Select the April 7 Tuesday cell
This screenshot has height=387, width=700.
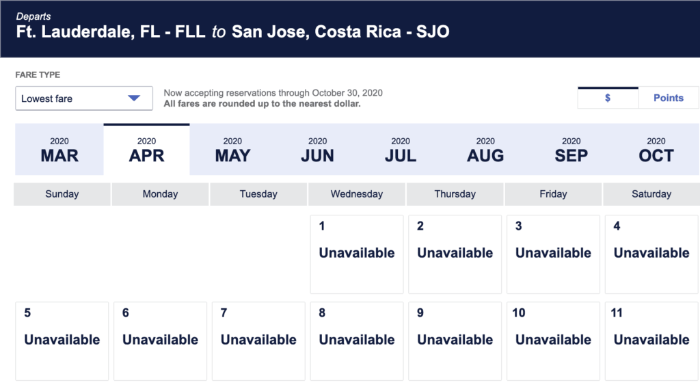point(258,341)
